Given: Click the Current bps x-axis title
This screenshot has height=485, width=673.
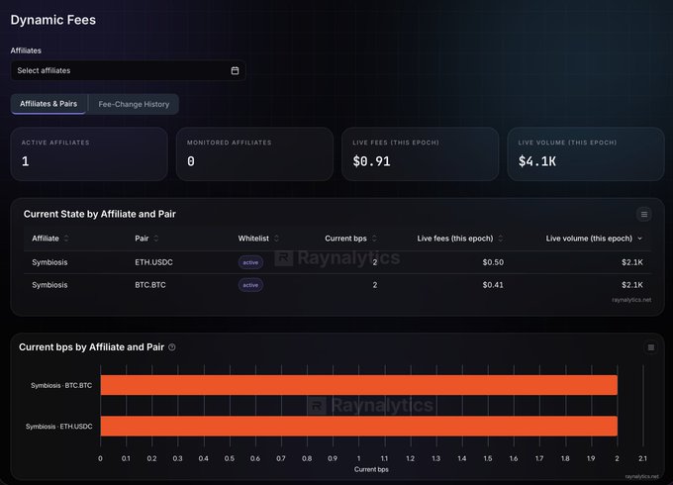Looking at the screenshot, I should tap(371, 469).
